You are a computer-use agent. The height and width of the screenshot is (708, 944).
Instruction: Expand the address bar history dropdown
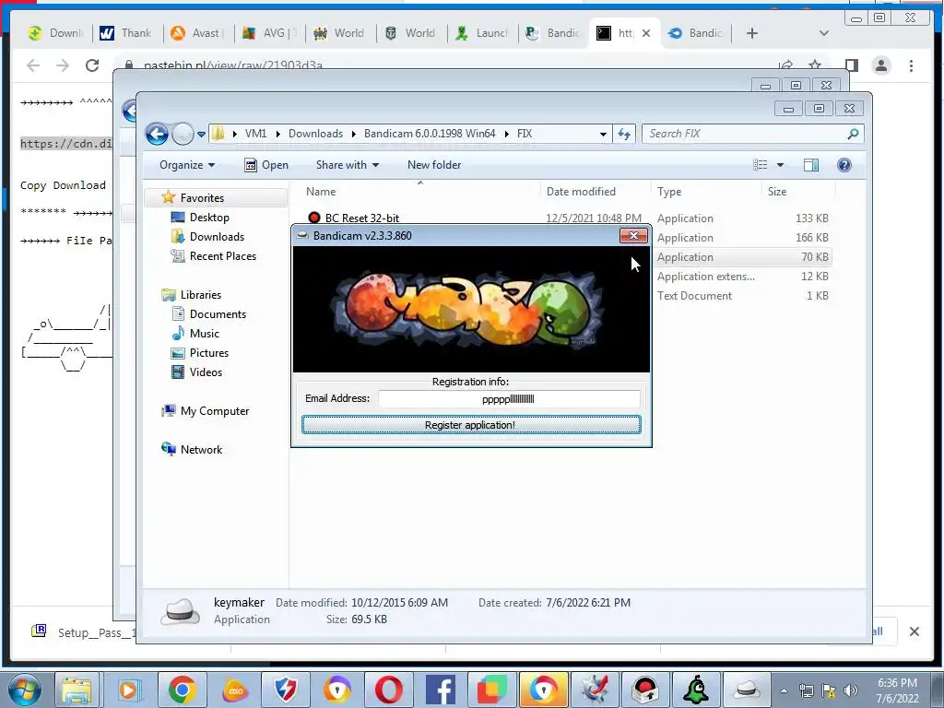[603, 135]
